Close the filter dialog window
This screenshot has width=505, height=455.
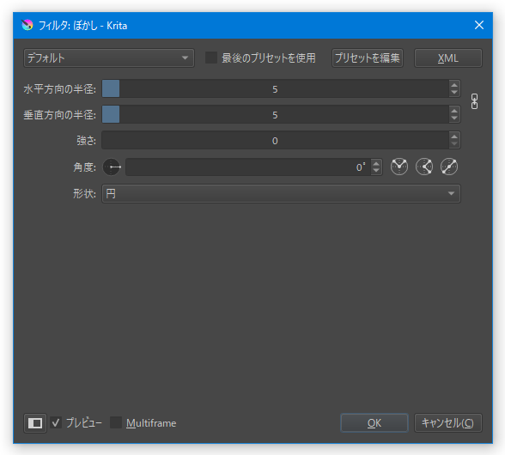point(479,25)
